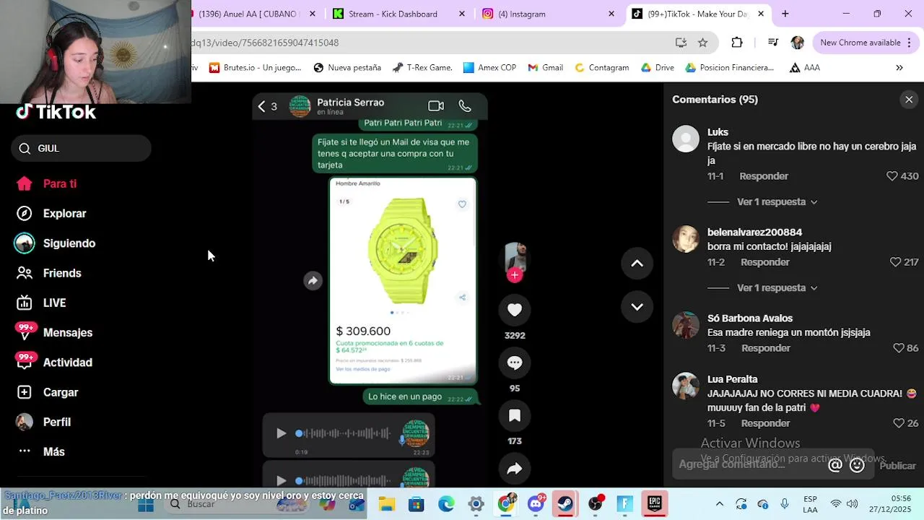The image size is (924, 520).
Task: Open the Chrome extensions puzzle icon
Action: (x=737, y=43)
